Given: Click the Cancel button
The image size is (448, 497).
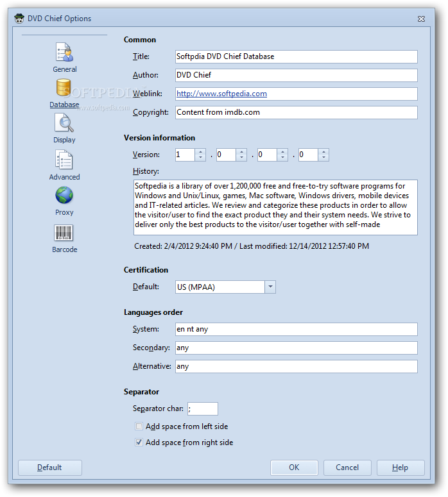Looking at the screenshot, I should click(347, 468).
